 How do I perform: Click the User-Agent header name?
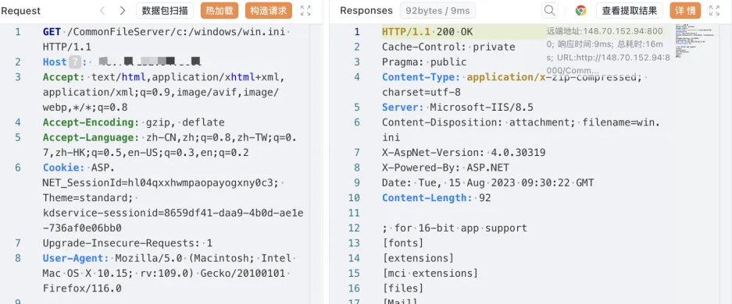tap(76, 258)
